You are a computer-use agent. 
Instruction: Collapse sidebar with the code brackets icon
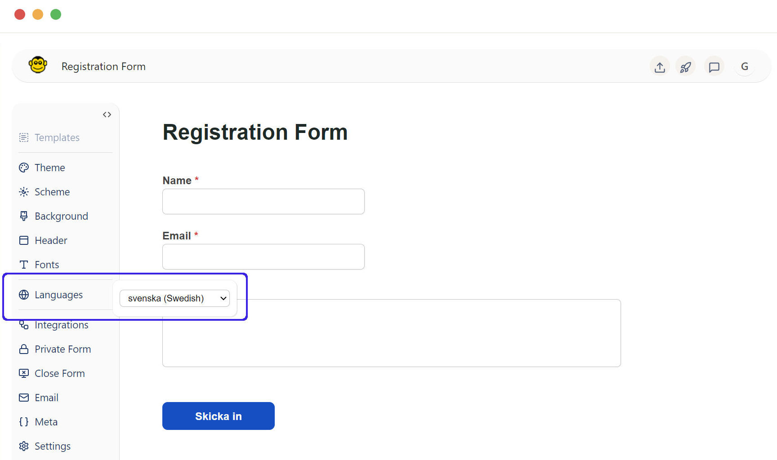(107, 115)
